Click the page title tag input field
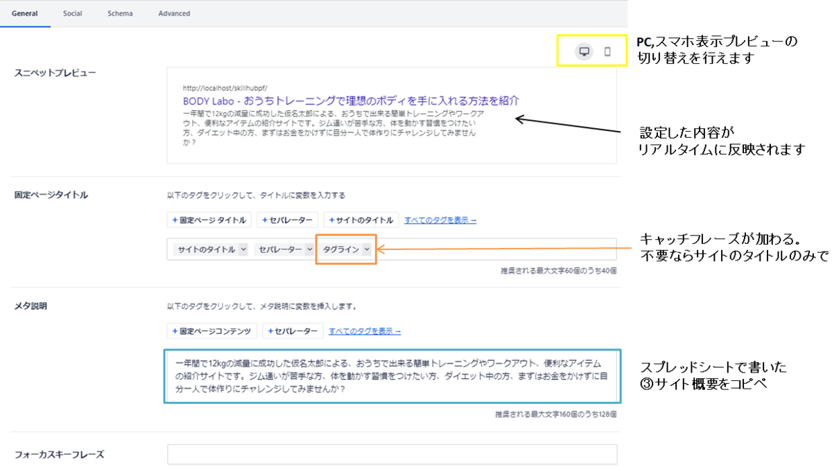Image resolution: width=832 pixels, height=469 pixels. click(x=392, y=249)
